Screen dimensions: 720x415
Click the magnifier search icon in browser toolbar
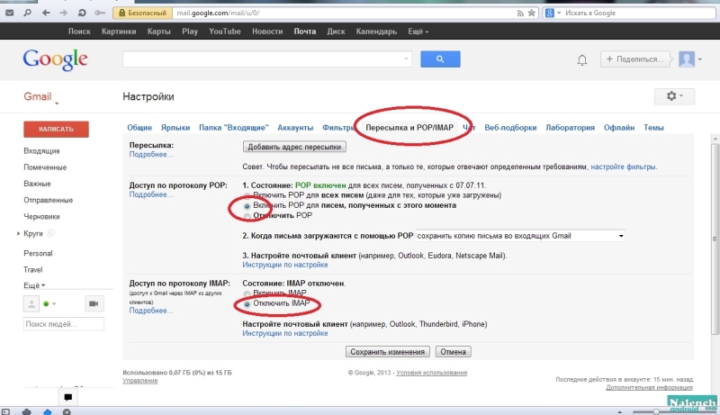tap(28, 13)
